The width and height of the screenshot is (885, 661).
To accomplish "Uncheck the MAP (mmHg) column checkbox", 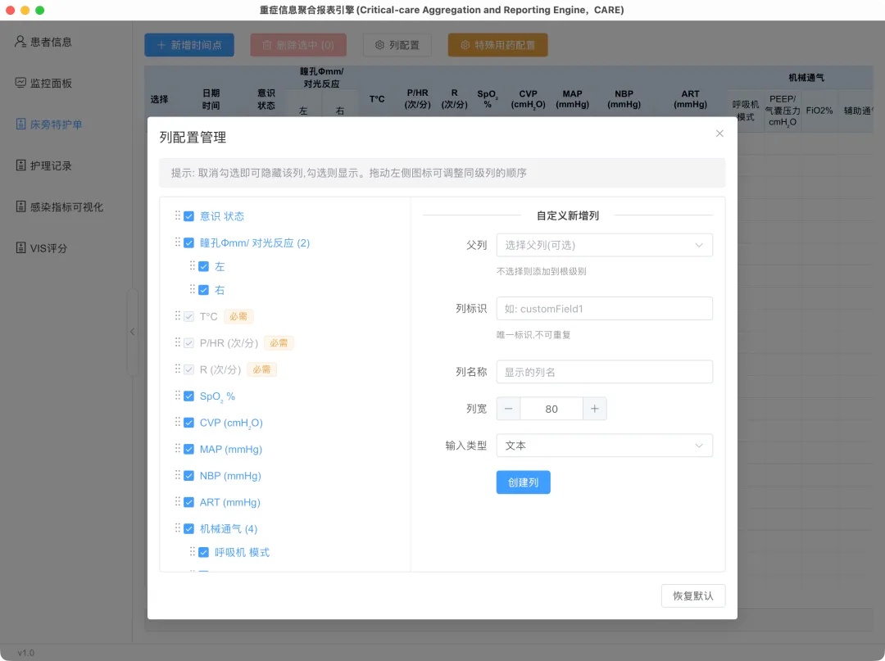I will [189, 449].
